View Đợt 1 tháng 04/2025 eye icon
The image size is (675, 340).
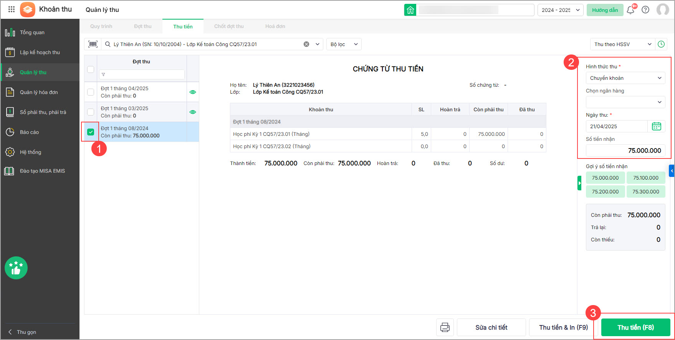coord(193,92)
